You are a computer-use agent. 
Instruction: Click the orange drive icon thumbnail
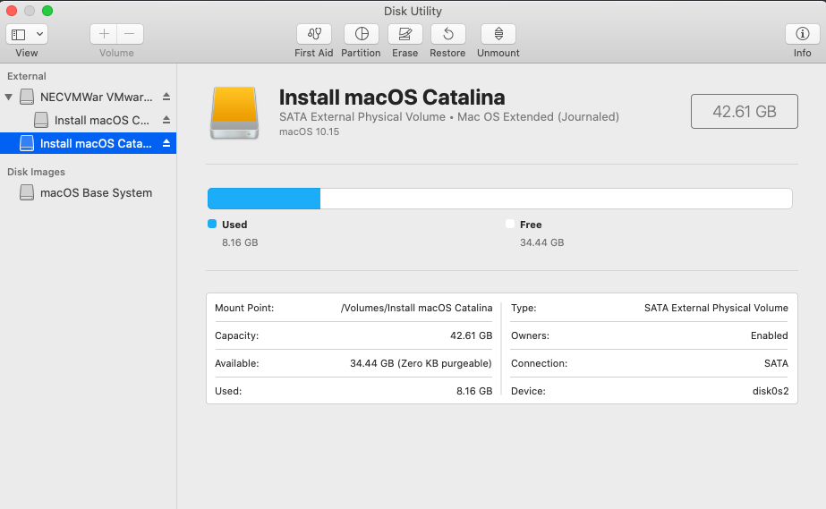pyautogui.click(x=234, y=113)
